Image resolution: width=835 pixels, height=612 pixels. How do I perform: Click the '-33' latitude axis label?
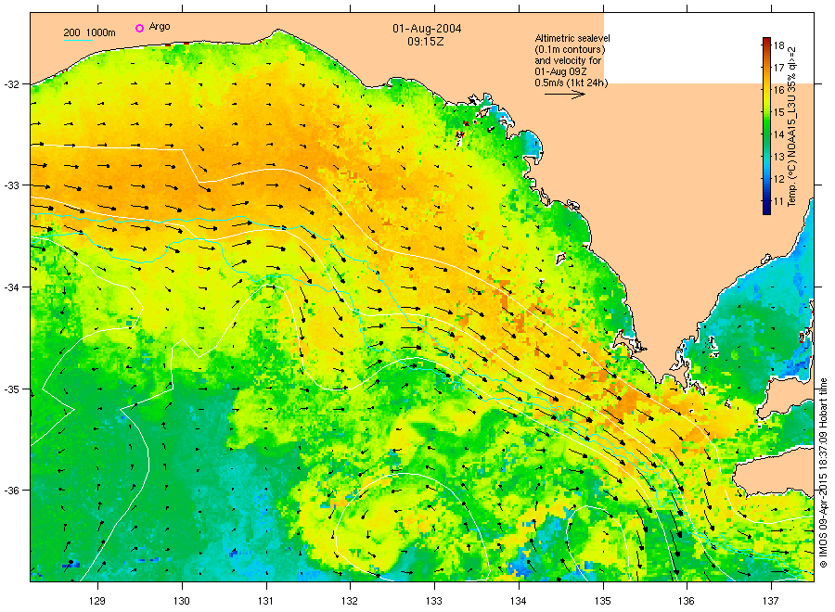click(x=12, y=185)
